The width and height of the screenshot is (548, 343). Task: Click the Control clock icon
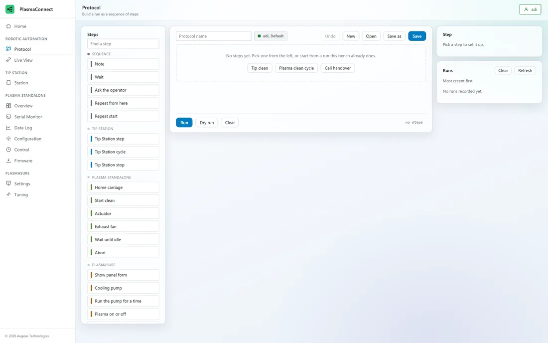[x=8, y=150]
